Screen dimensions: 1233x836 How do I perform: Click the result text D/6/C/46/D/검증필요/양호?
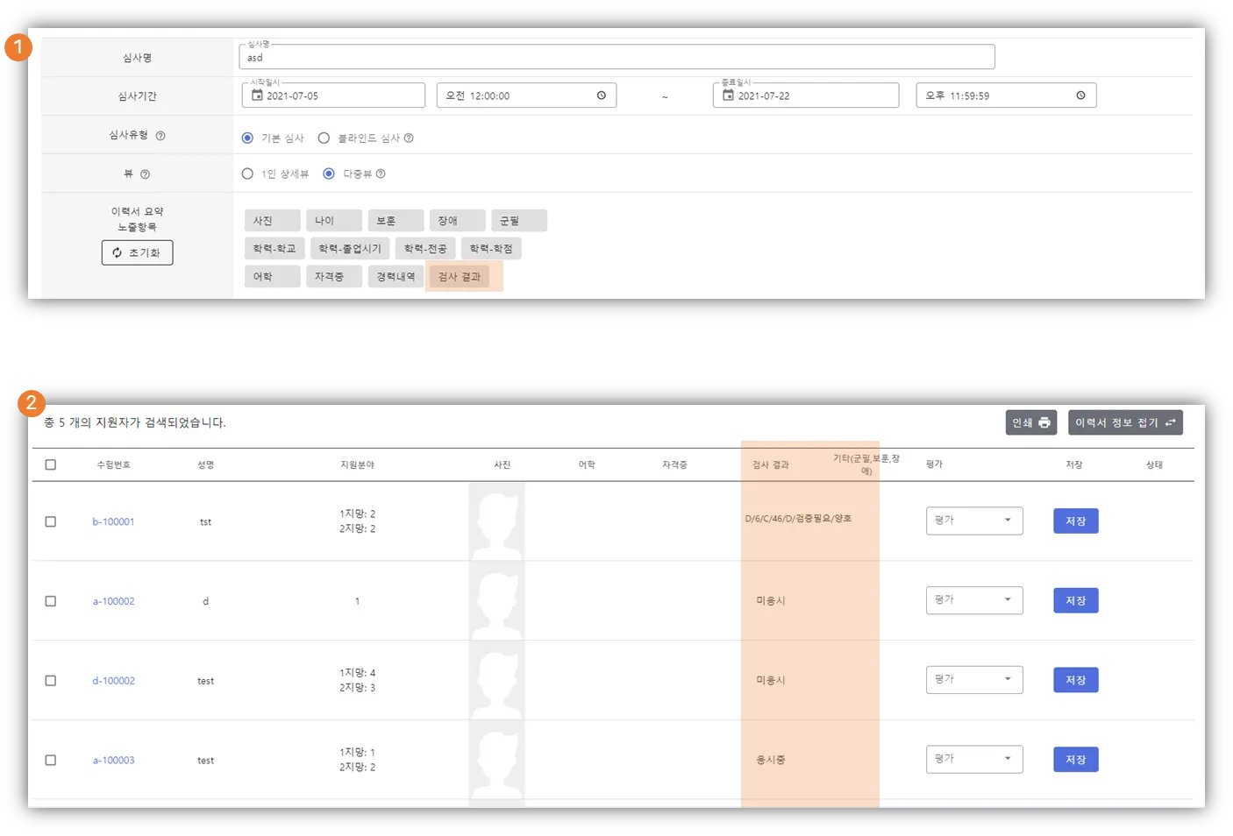pyautogui.click(x=798, y=519)
